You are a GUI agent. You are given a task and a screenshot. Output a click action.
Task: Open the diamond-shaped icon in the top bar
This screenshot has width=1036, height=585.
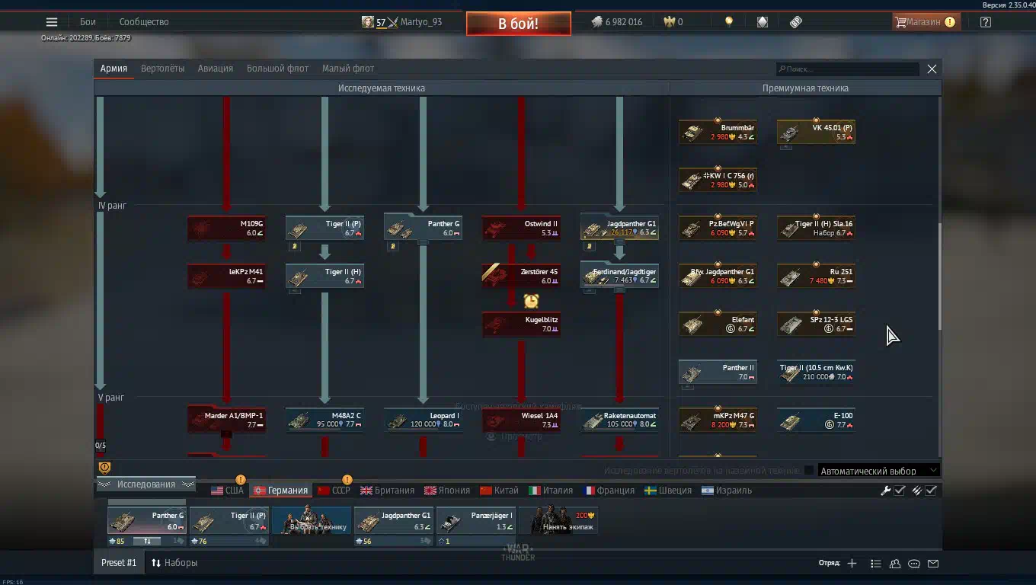[763, 22]
